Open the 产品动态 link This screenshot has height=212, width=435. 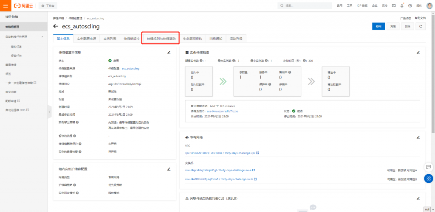pos(406,18)
